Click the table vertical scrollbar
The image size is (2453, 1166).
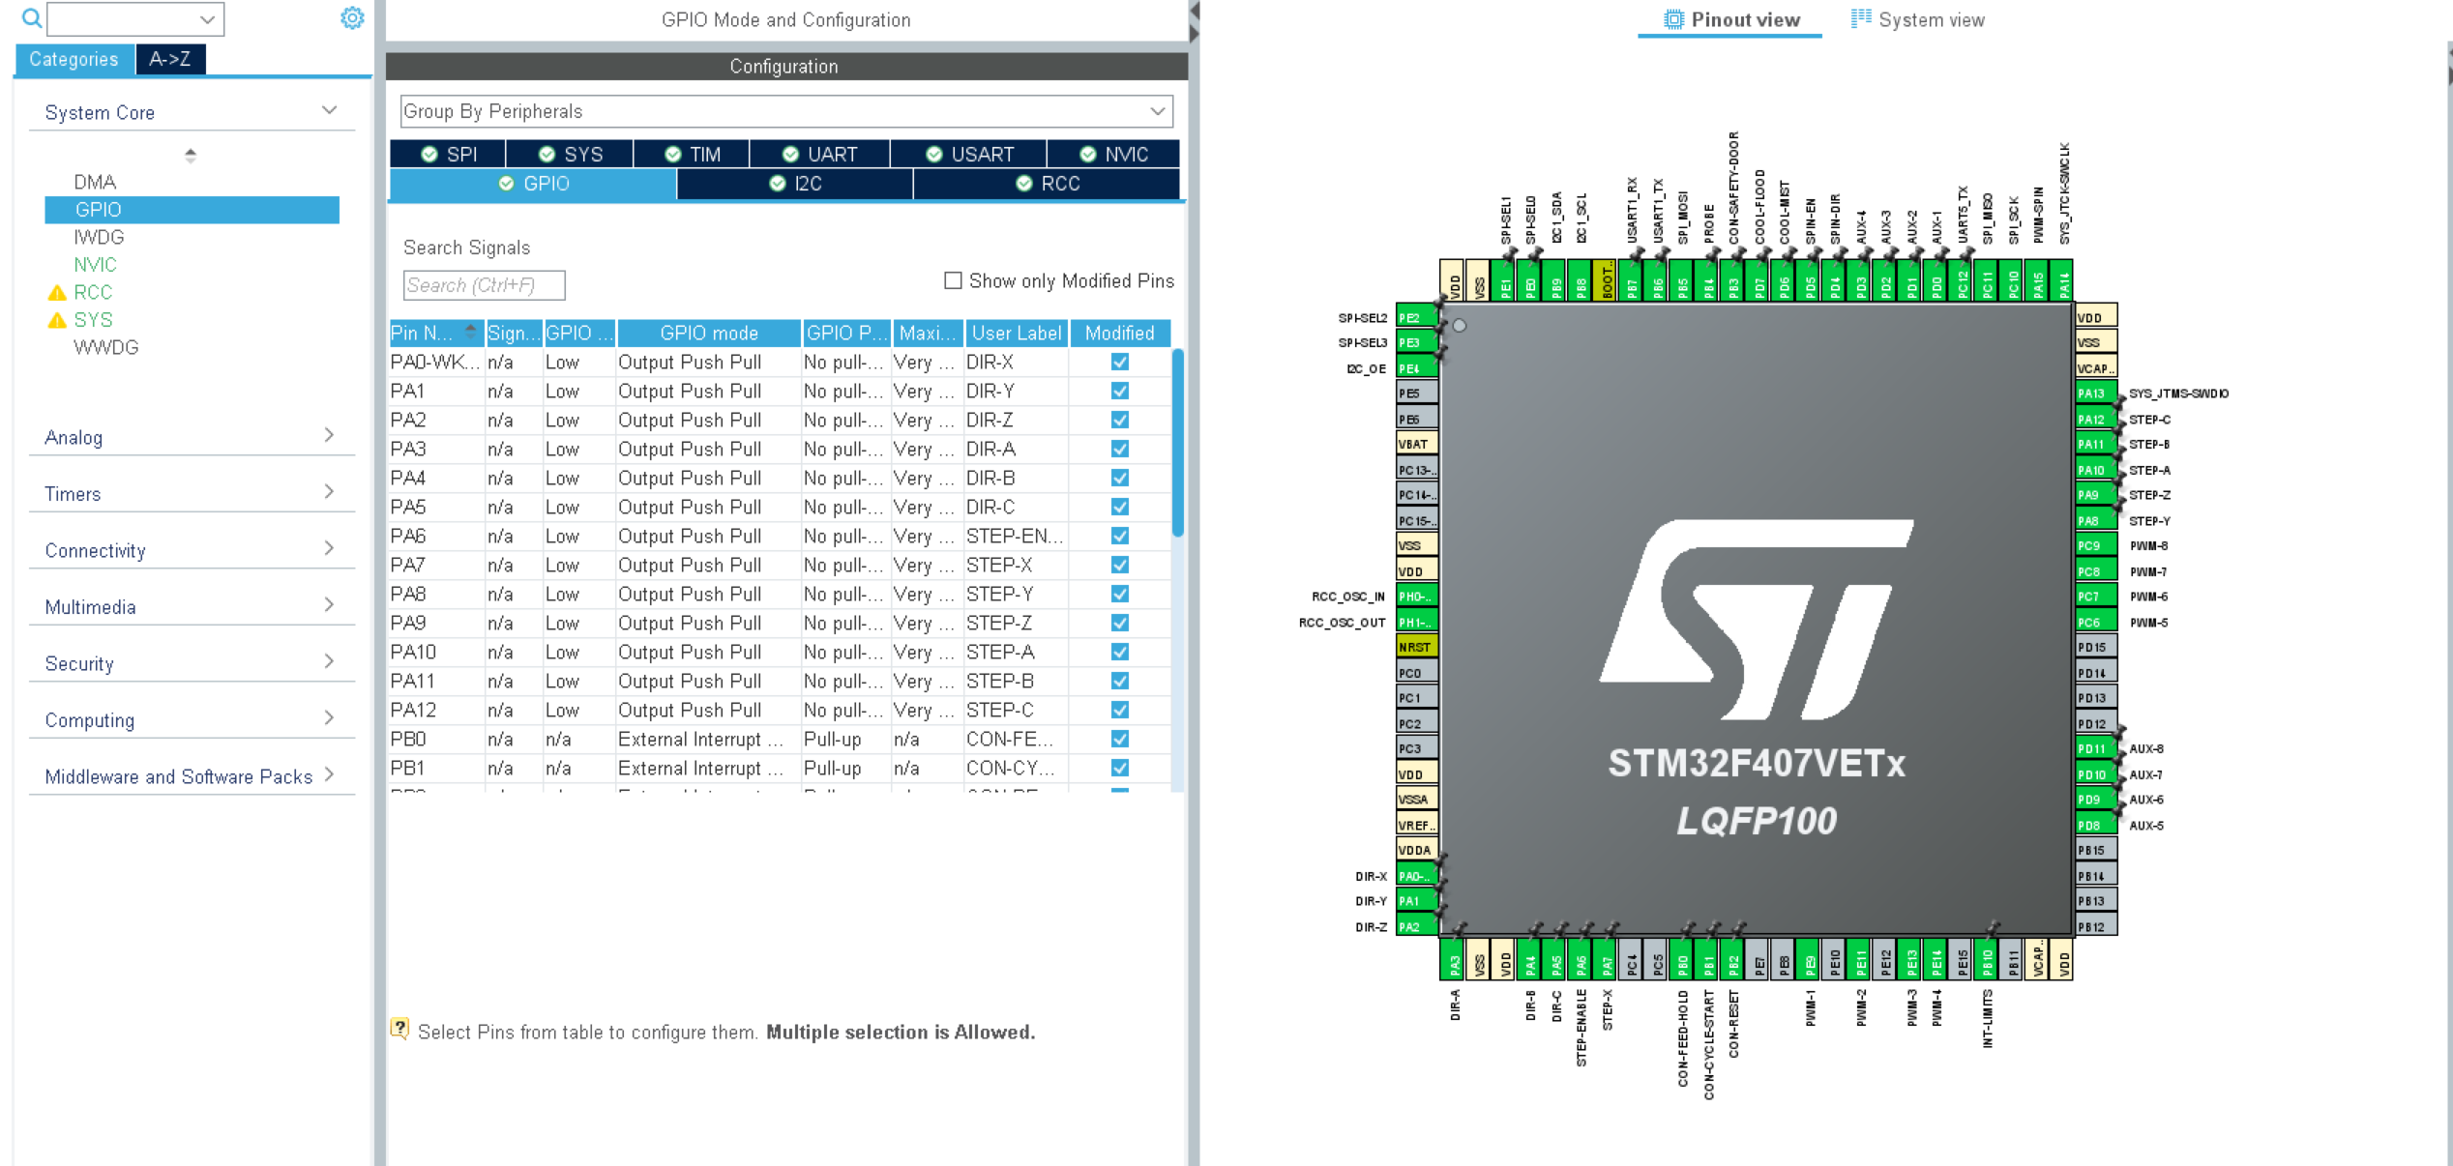pyautogui.click(x=1177, y=443)
